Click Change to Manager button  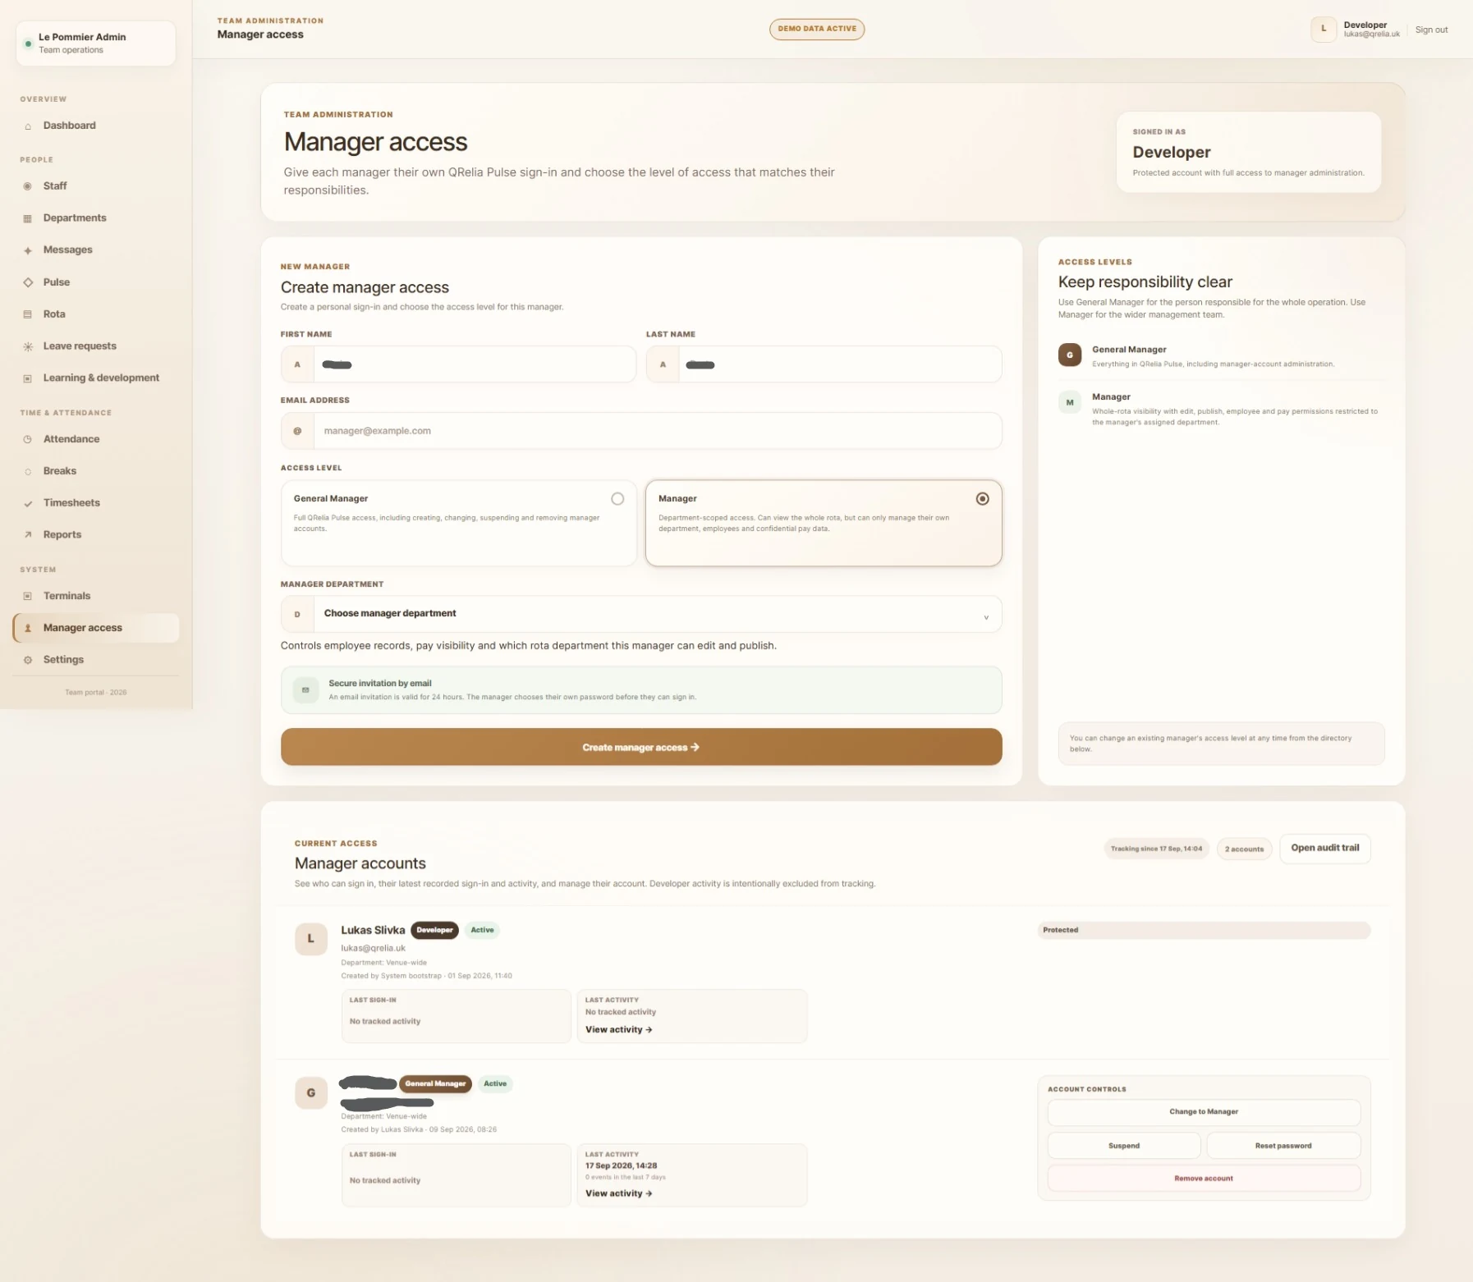pyautogui.click(x=1204, y=1112)
